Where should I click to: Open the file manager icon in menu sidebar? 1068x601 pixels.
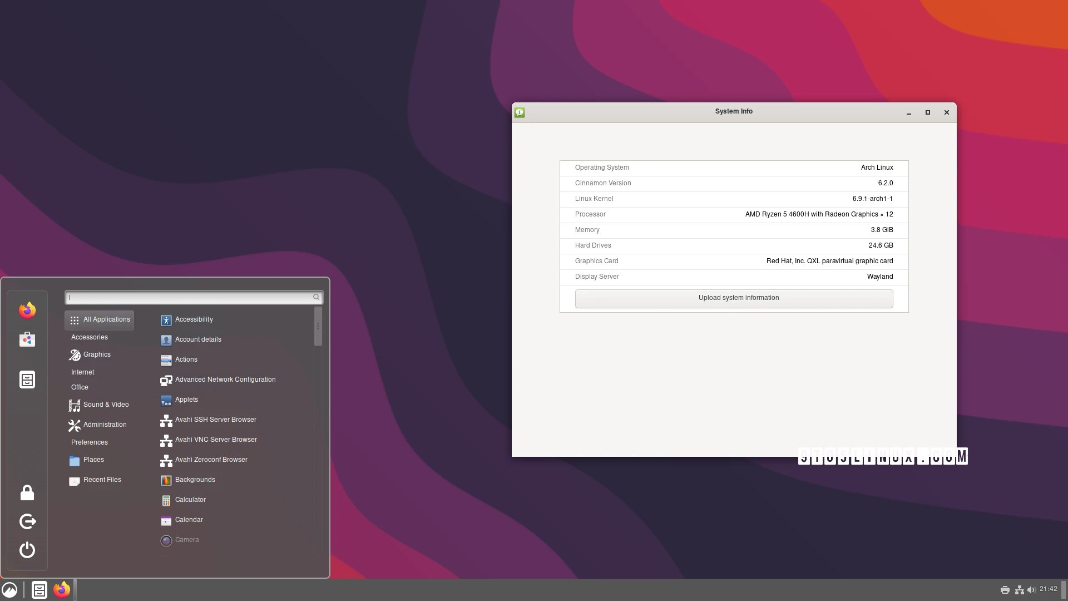tap(27, 380)
